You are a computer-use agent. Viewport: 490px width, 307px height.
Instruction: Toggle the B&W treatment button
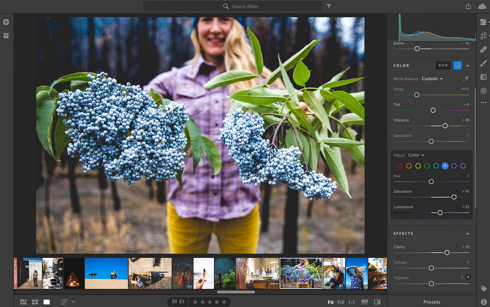(x=443, y=65)
